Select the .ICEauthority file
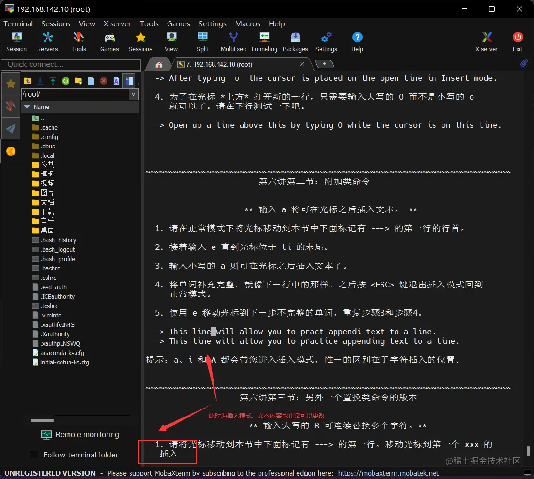The height and width of the screenshot is (479, 534). [53, 297]
